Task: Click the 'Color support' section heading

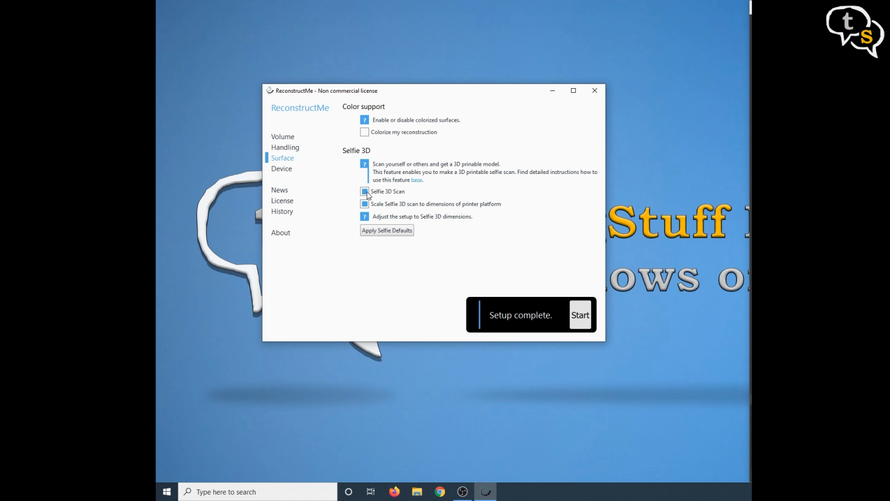Action: (x=363, y=107)
